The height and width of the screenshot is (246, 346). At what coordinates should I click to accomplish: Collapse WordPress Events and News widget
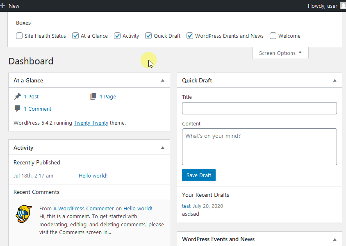[335, 239]
